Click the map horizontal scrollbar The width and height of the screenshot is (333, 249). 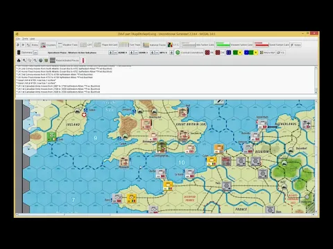coord(165,214)
